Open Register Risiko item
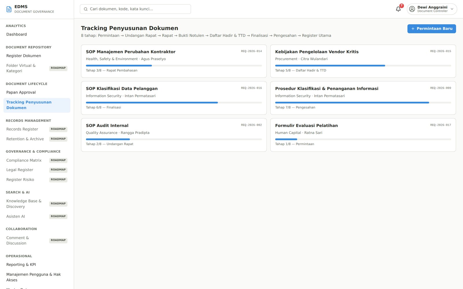 pos(37,180)
